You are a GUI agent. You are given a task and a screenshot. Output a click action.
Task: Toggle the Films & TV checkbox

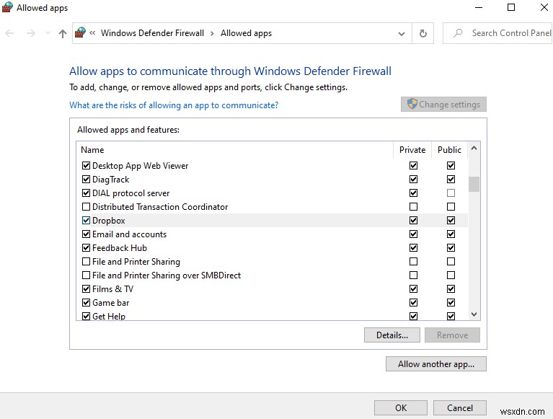pos(86,289)
